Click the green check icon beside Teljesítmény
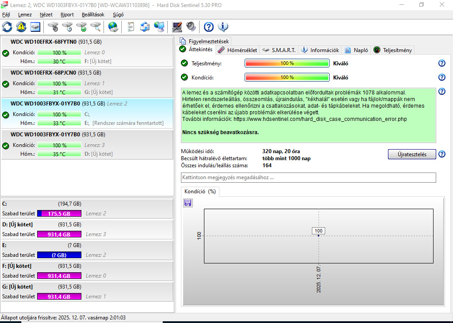Screen dimensions: 453x323 coord(184,63)
